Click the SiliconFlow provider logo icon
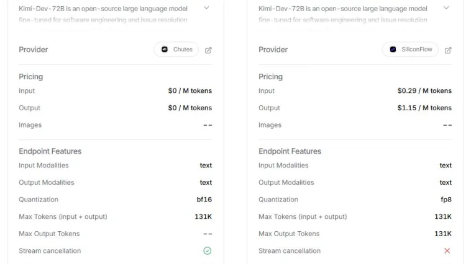This screenshot has width=471, height=264. click(393, 50)
